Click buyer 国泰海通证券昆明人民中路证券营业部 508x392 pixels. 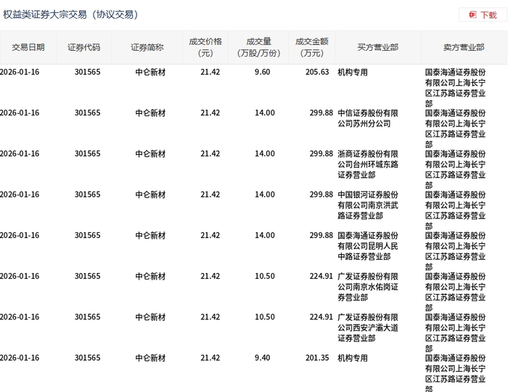click(x=368, y=246)
